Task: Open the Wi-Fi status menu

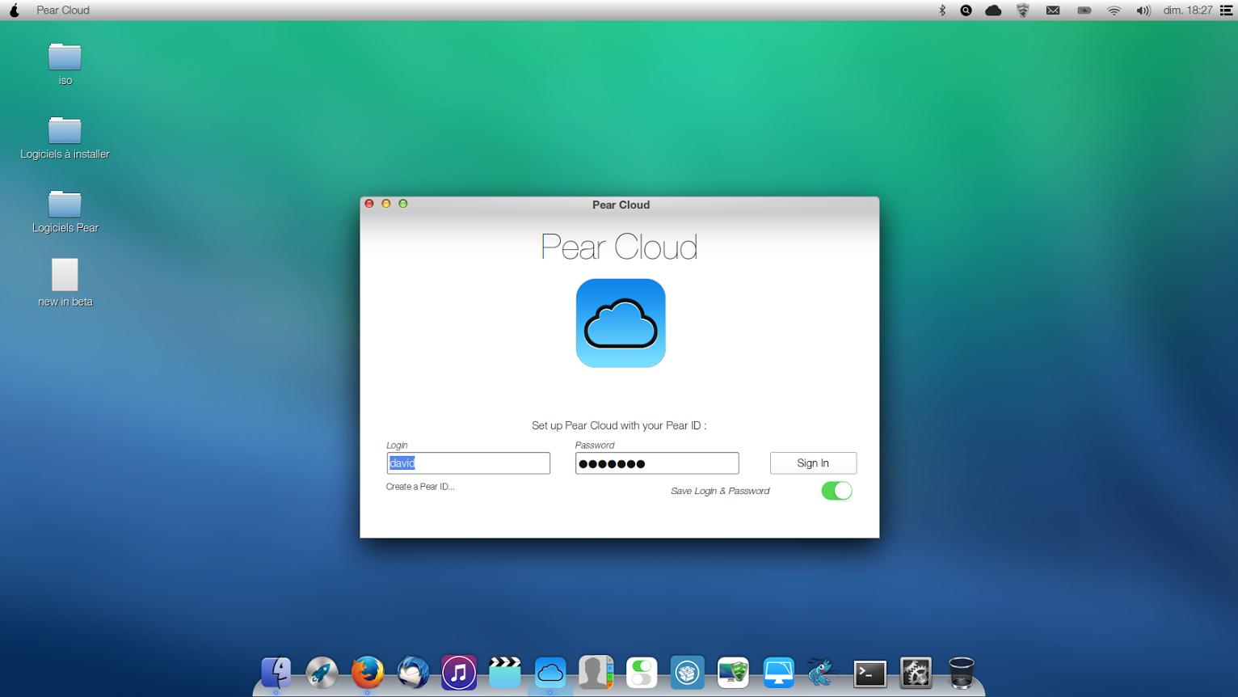Action: coord(1114,10)
